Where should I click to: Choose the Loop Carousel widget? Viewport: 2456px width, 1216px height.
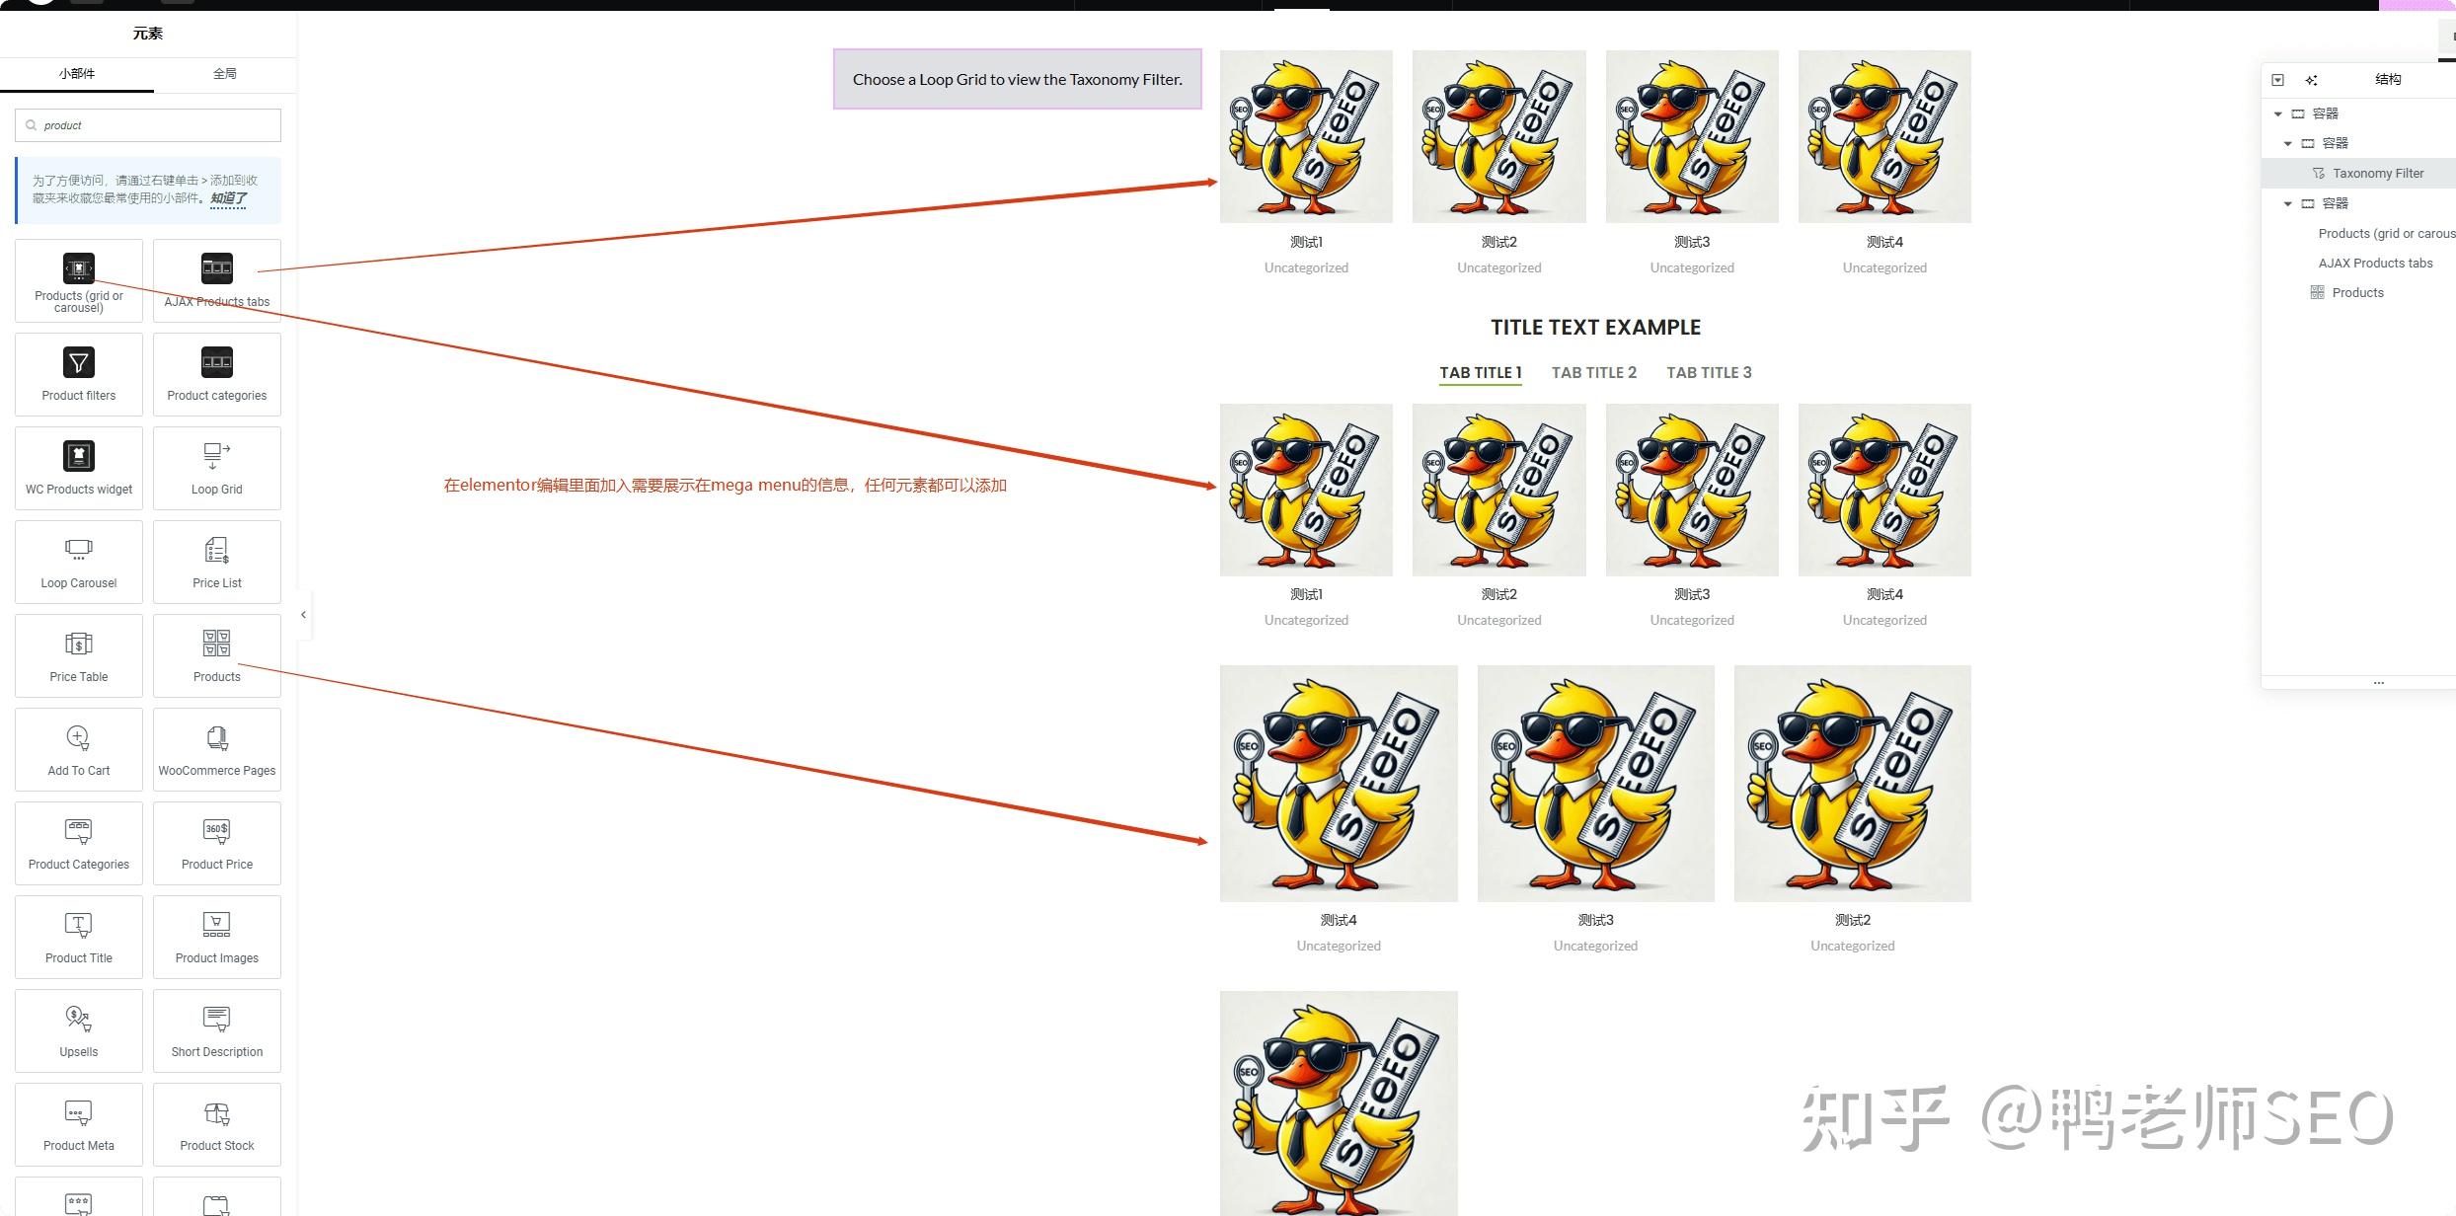[79, 562]
